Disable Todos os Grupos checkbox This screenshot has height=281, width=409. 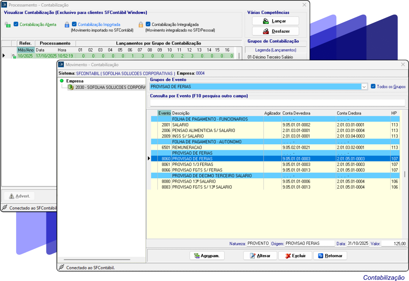[x=373, y=87]
